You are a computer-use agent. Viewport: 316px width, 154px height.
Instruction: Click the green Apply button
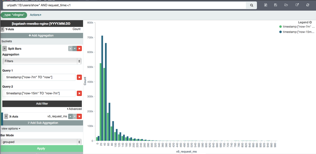pyautogui.click(x=41, y=148)
